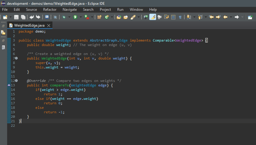Collapse the compareTo method at line 12
This screenshot has height=145, width=256.
click(x=16, y=81)
